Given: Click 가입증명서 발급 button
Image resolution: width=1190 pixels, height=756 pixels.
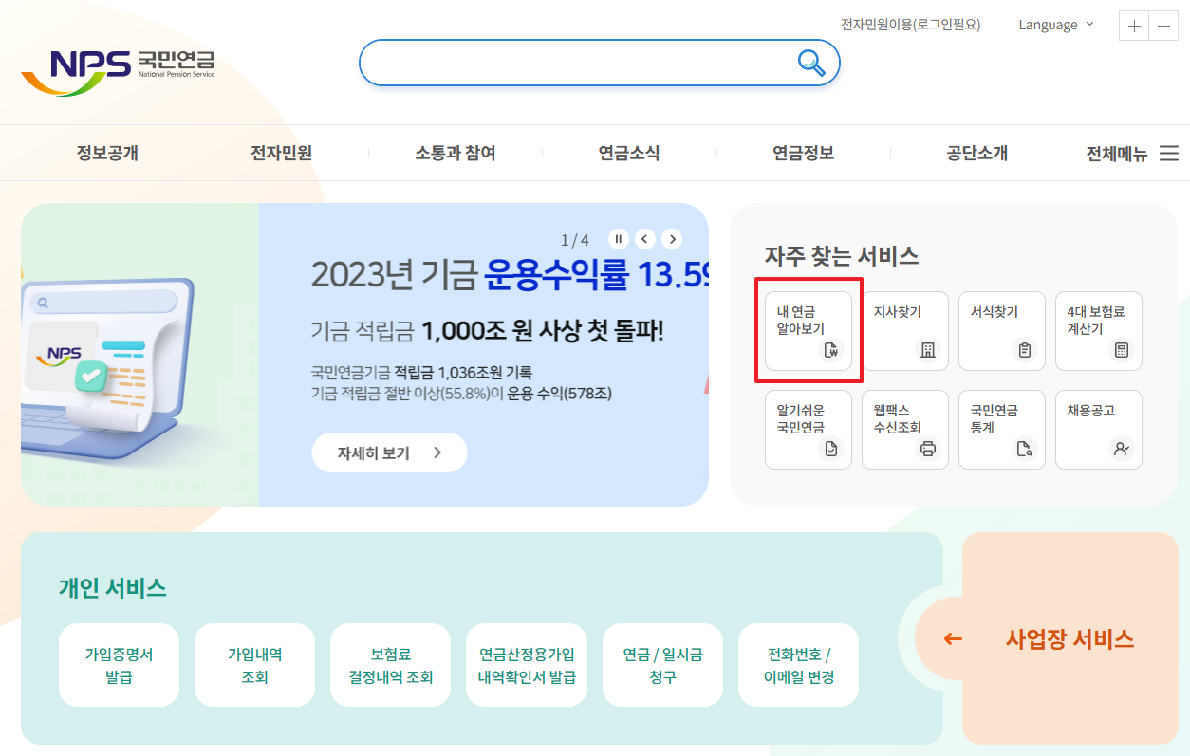Looking at the screenshot, I should [119, 665].
